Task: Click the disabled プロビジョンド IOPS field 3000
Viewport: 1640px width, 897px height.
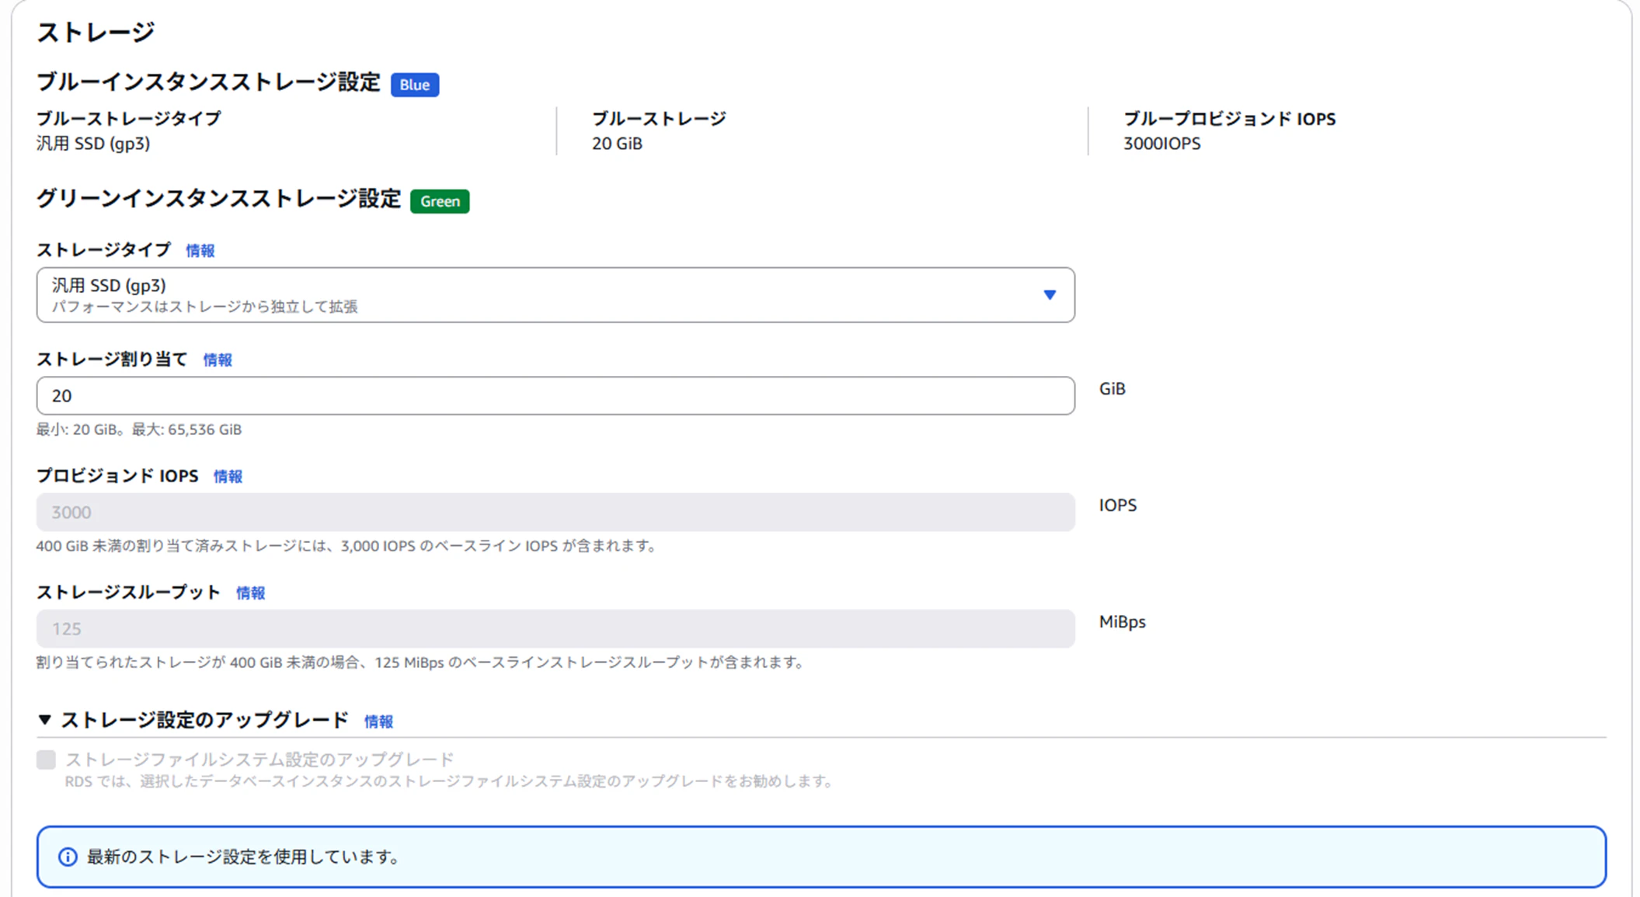Action: click(x=555, y=513)
